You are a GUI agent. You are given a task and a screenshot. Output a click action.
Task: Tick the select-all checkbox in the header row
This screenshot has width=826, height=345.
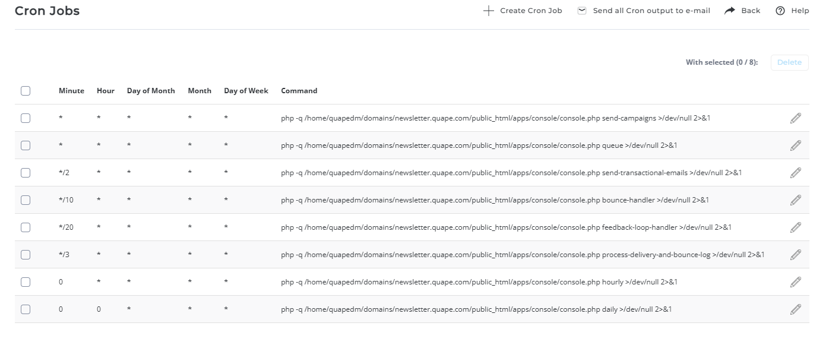coord(26,91)
